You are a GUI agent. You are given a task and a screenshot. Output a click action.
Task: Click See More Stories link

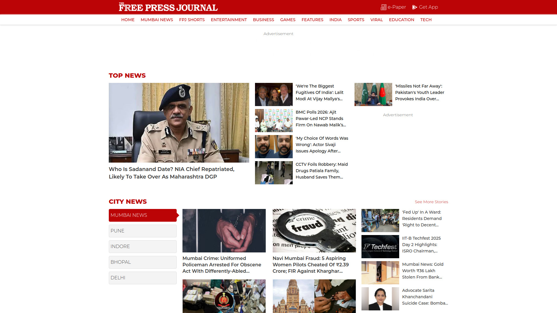(431, 202)
